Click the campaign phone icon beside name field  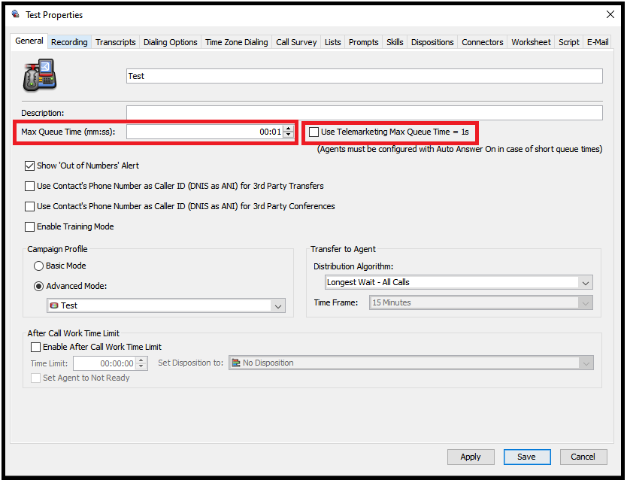(x=40, y=74)
